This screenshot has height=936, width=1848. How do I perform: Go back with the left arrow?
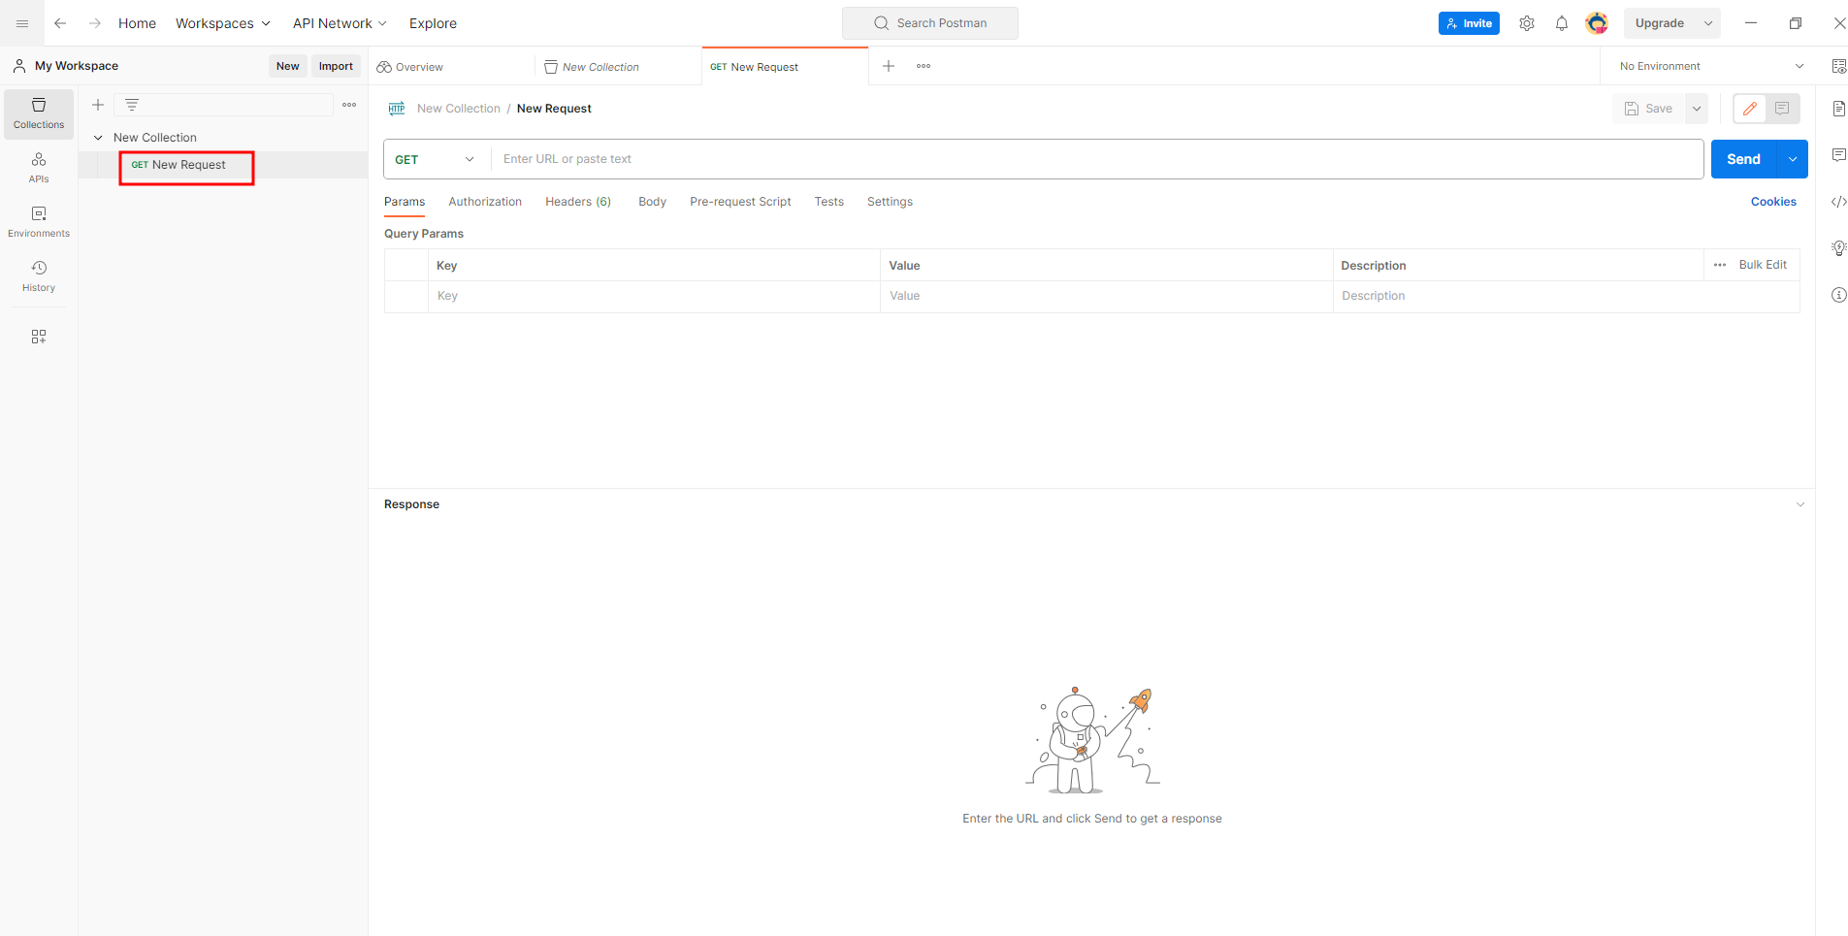tap(60, 23)
